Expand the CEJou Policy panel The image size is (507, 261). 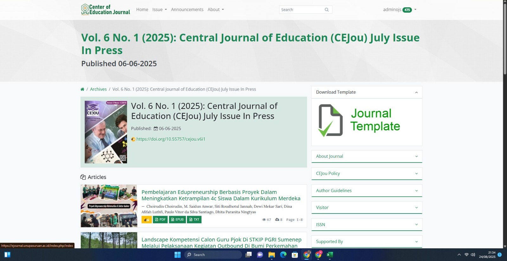tap(367, 173)
